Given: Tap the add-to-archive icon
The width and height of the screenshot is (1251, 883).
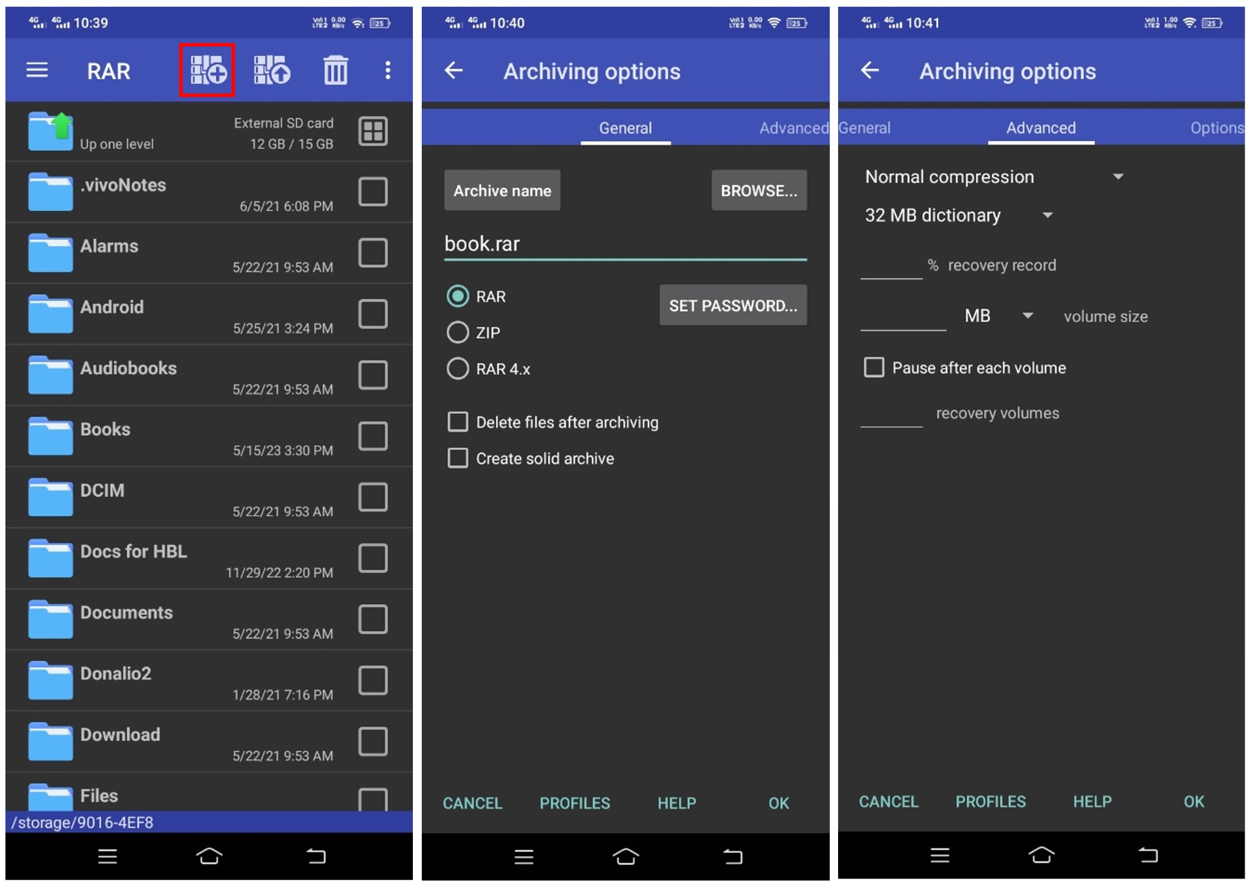Looking at the screenshot, I should 207,70.
